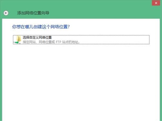Click the green bottom border of the window
Image resolution: width=162 pixels, height=121 pixels.
tap(81, 119)
